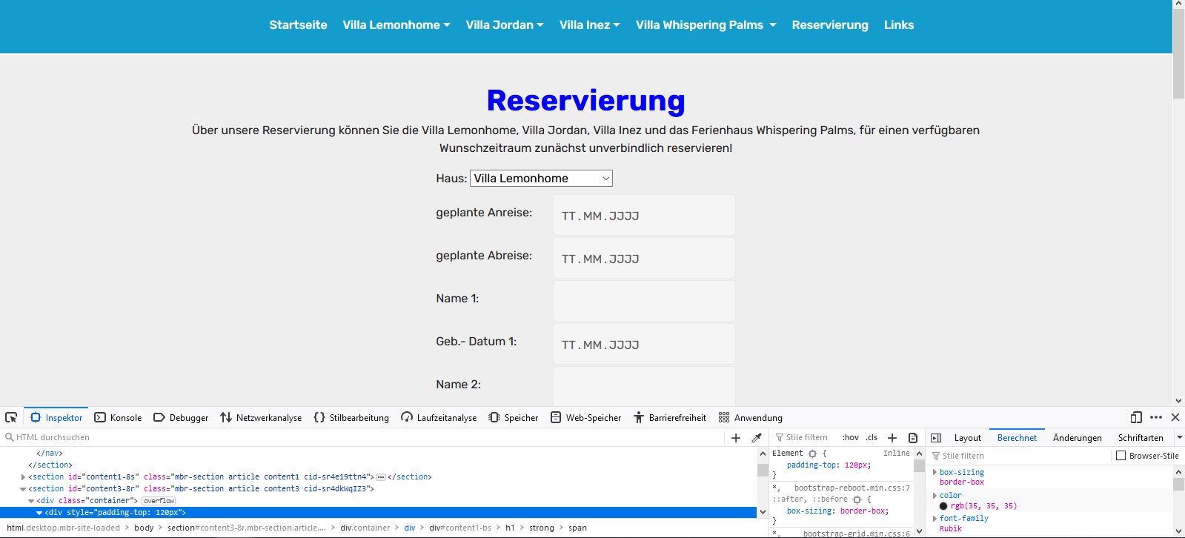
Task: Click the geplante Anreise date field
Action: [643, 216]
